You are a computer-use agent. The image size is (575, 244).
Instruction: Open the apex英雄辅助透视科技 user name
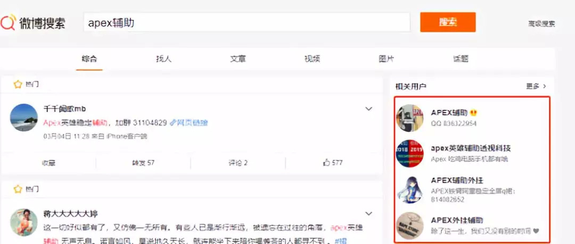(471, 148)
